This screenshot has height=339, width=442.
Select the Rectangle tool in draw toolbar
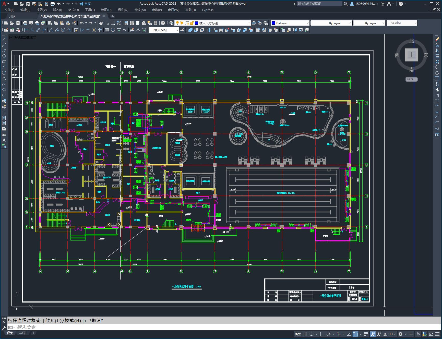pyautogui.click(x=4, y=62)
